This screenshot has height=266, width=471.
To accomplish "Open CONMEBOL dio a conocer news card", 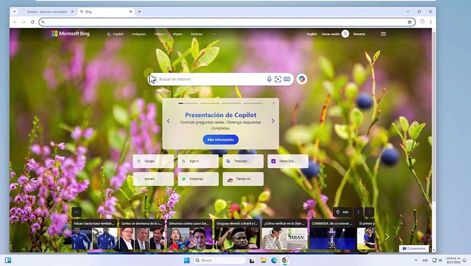I will (332, 235).
